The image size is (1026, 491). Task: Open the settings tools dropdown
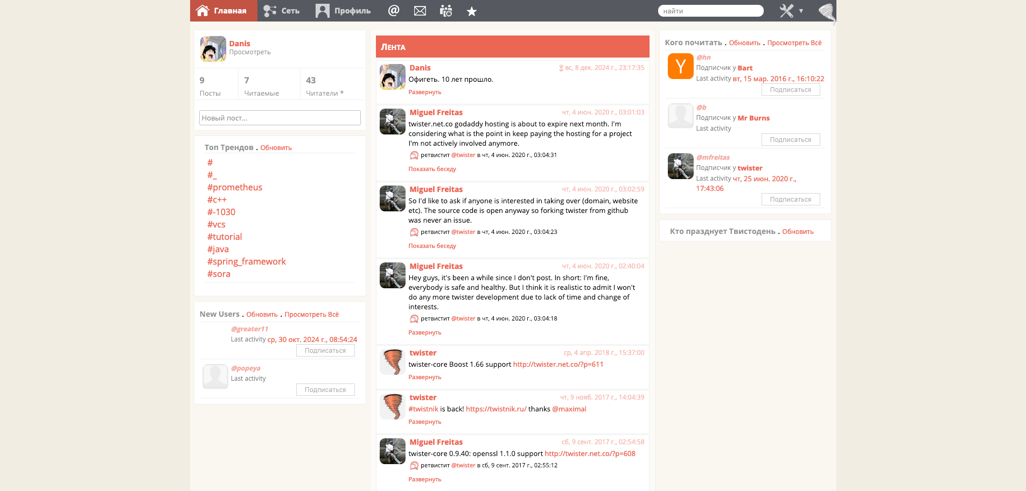click(791, 11)
